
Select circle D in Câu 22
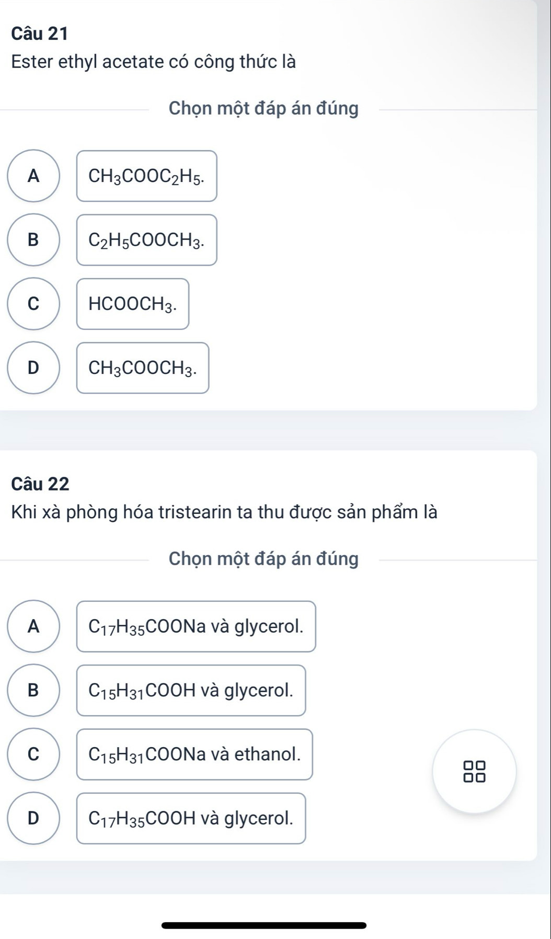point(33,818)
